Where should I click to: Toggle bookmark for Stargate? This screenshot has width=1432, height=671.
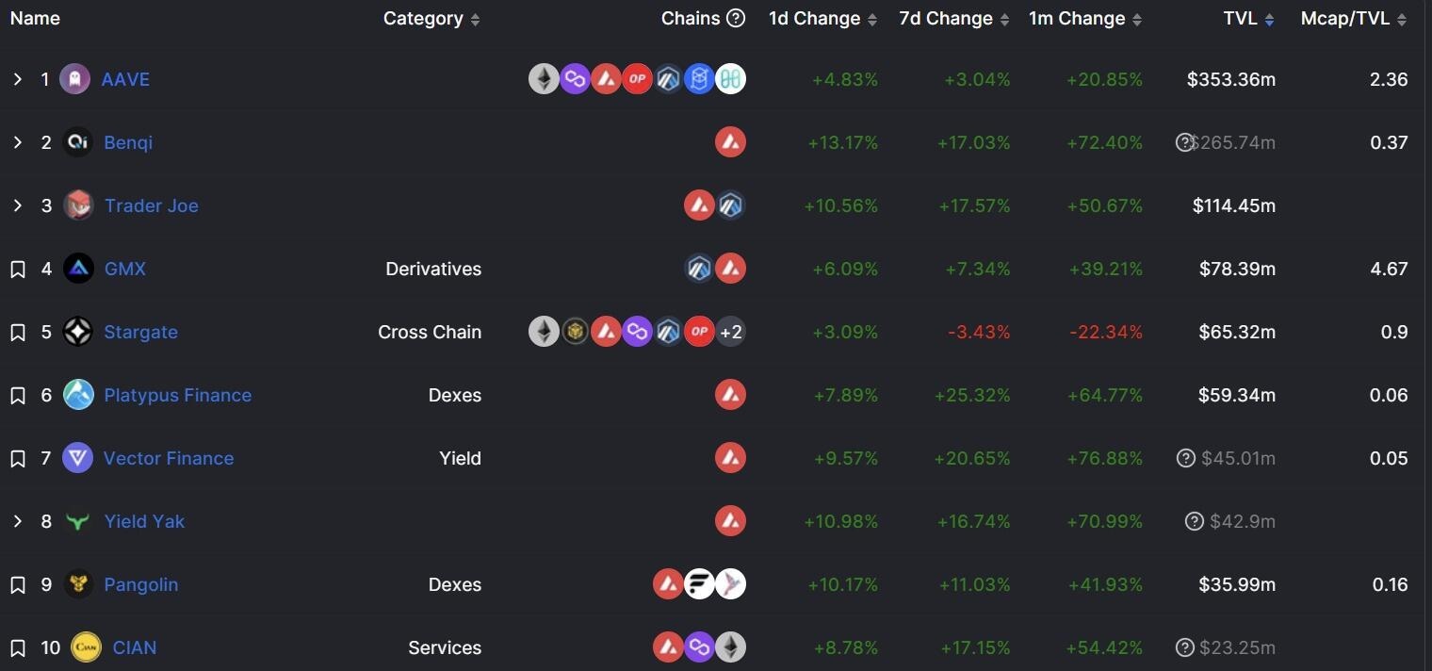[x=17, y=333]
